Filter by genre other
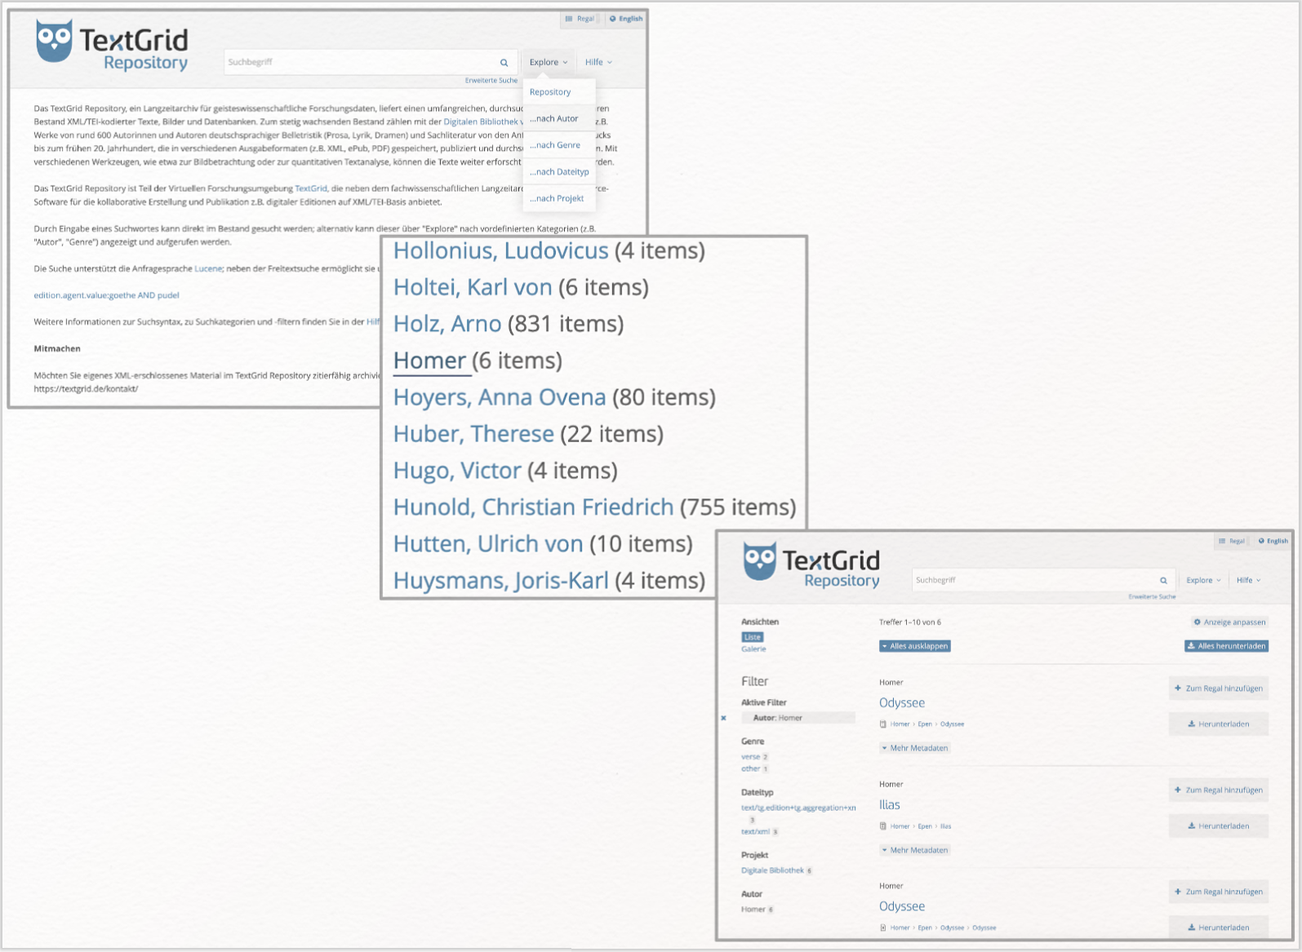This screenshot has width=1302, height=952. click(751, 768)
